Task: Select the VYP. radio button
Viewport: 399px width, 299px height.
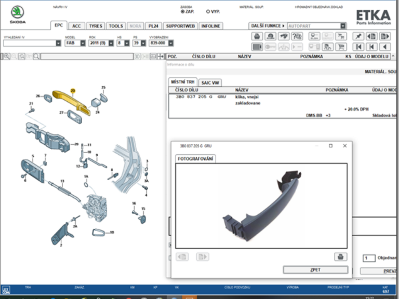Action: pyautogui.click(x=208, y=11)
